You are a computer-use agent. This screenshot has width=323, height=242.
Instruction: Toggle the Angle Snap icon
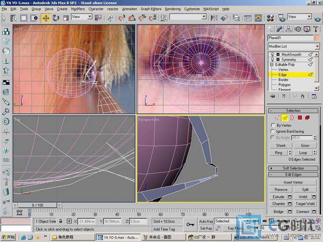[132, 18]
